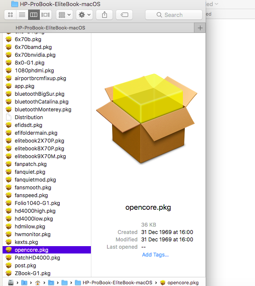The width and height of the screenshot is (255, 286).
Task: Select kexts.pkg file
Action: [47, 242]
